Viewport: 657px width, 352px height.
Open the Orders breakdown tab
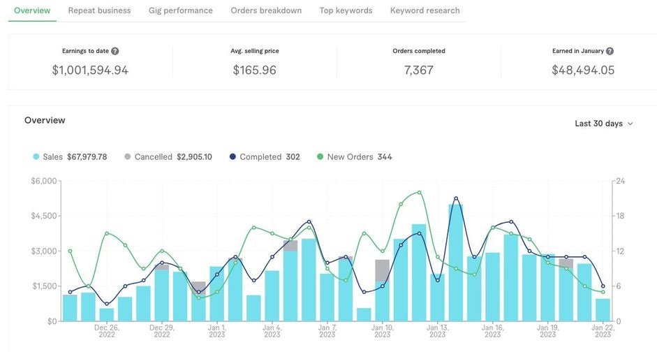pos(266,10)
